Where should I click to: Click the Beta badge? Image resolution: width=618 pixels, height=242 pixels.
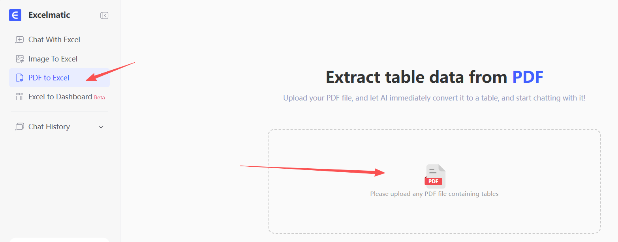click(100, 97)
